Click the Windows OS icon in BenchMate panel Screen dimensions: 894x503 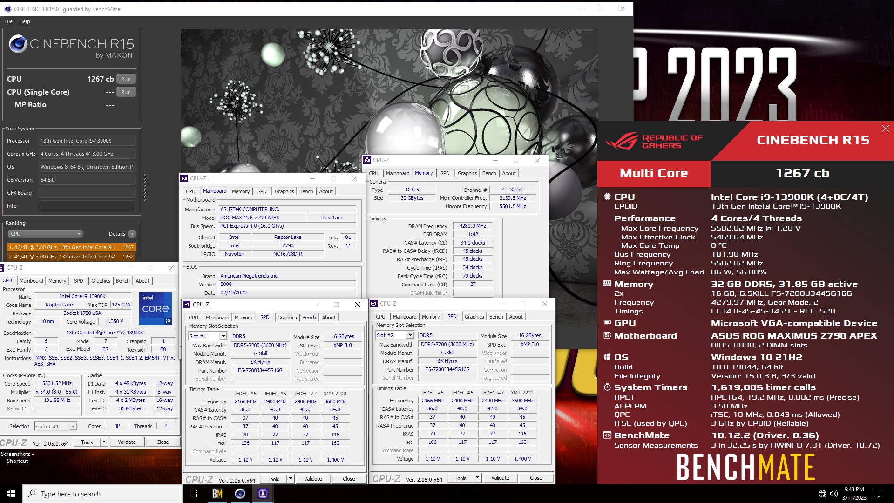607,357
